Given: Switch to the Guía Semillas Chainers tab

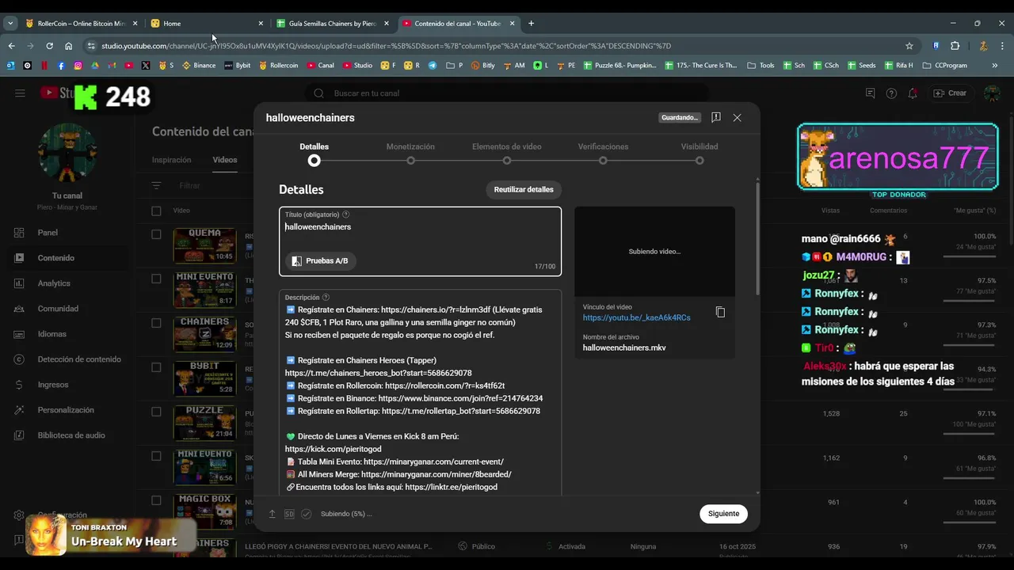Looking at the screenshot, I should coord(332,23).
